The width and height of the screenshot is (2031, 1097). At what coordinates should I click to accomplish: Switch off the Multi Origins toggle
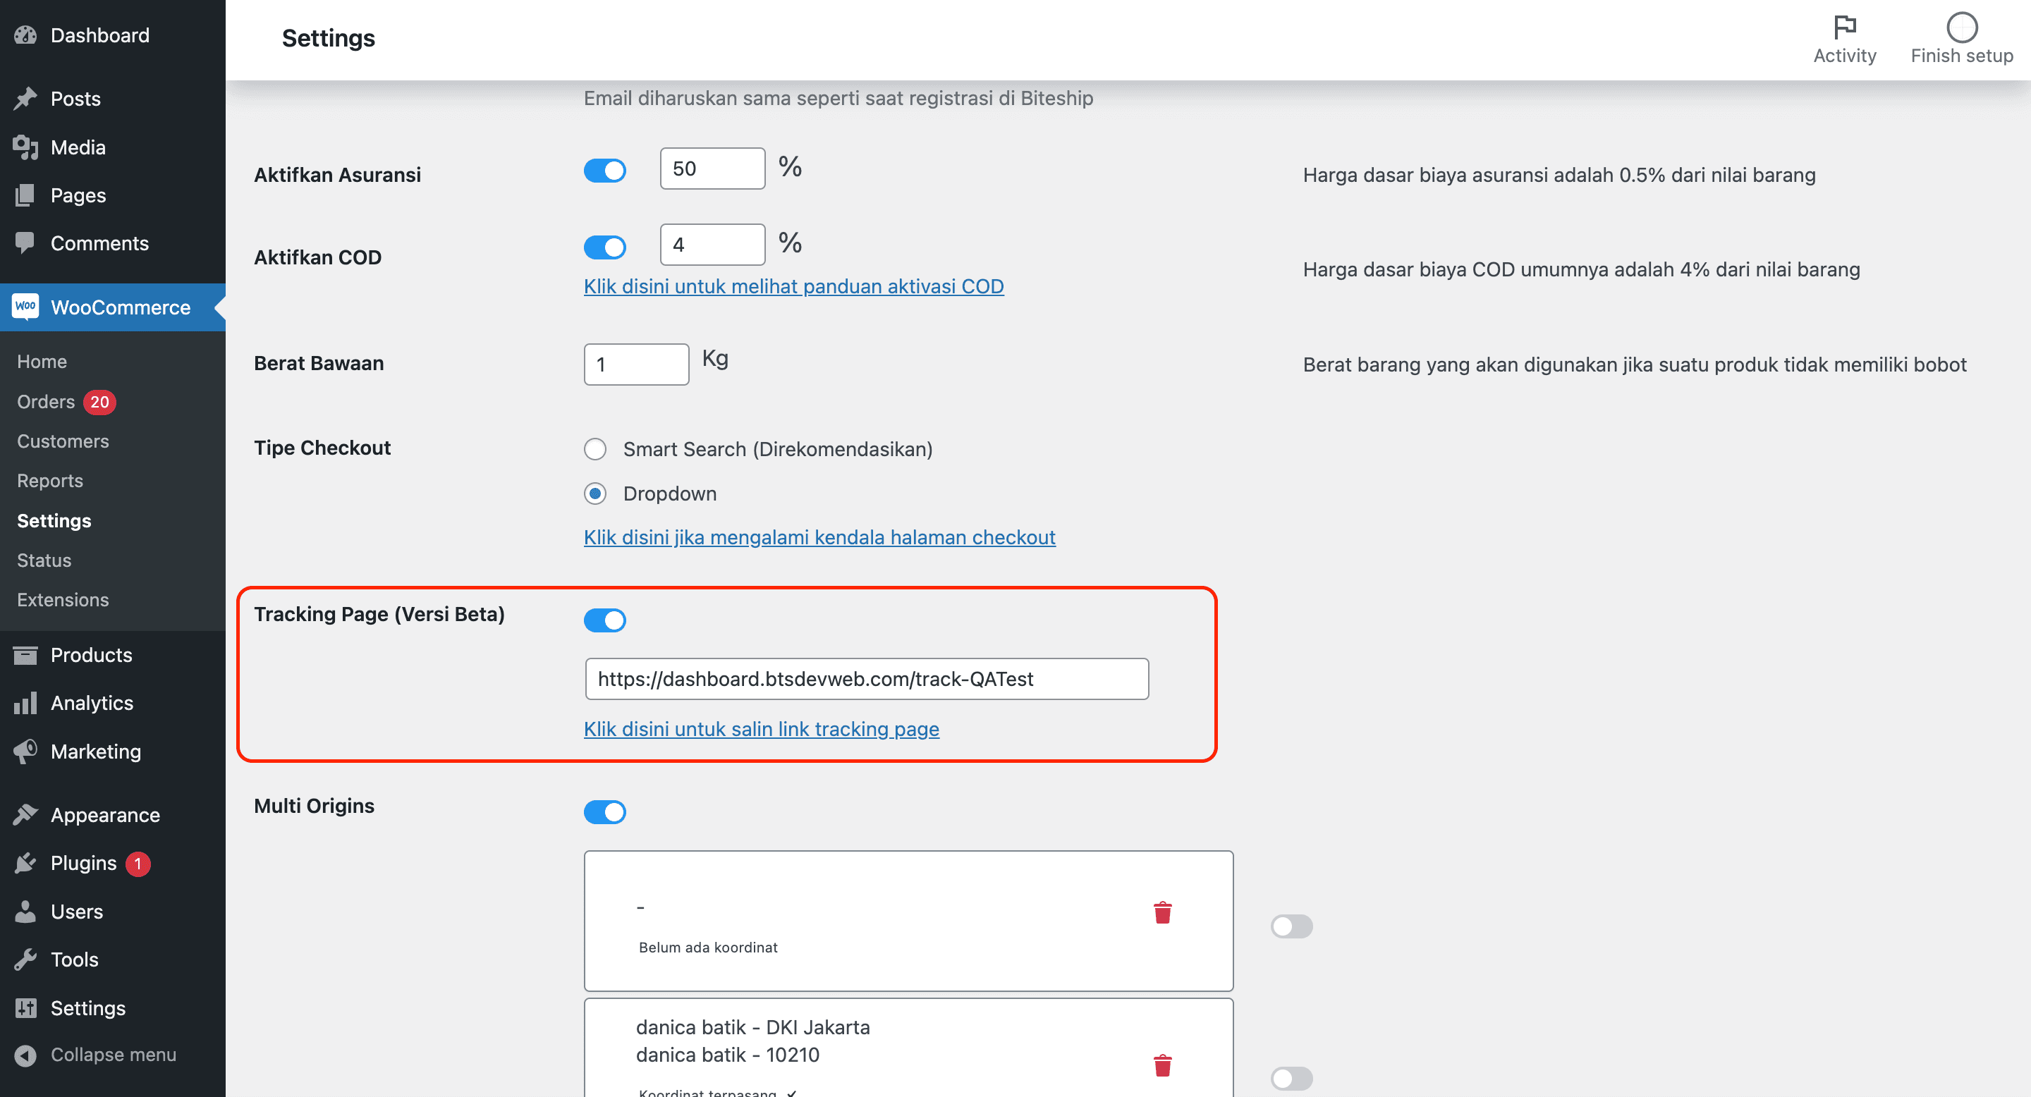[605, 811]
